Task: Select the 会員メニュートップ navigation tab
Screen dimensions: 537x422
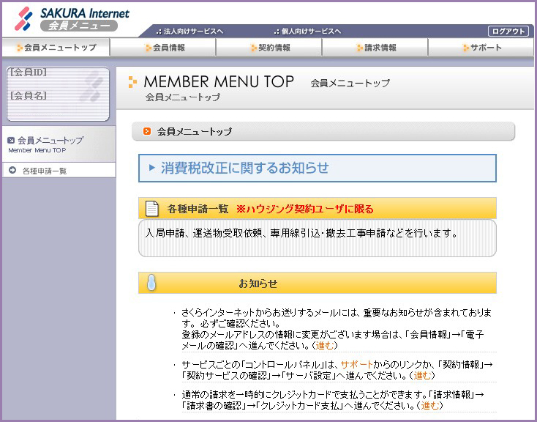Action: point(55,48)
